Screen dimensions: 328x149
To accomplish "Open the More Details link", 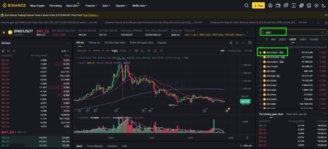I will [91, 15].
